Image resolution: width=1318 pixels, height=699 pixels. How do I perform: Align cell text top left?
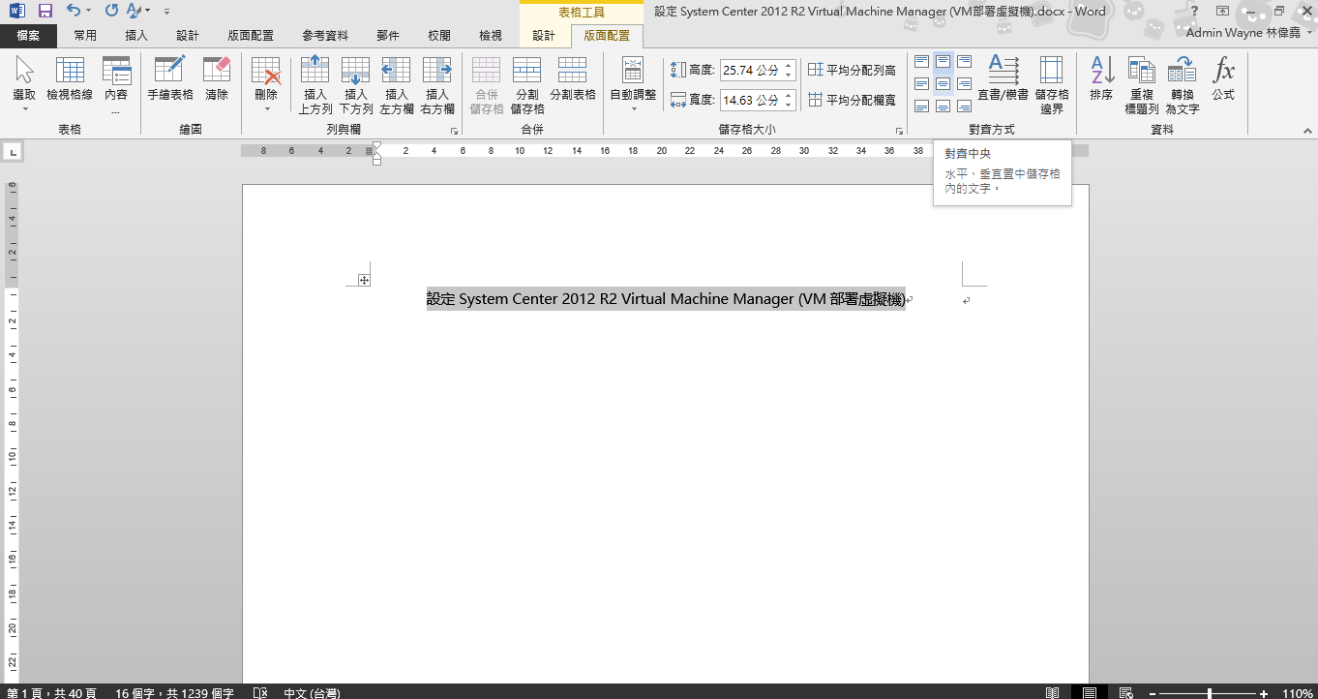point(922,62)
